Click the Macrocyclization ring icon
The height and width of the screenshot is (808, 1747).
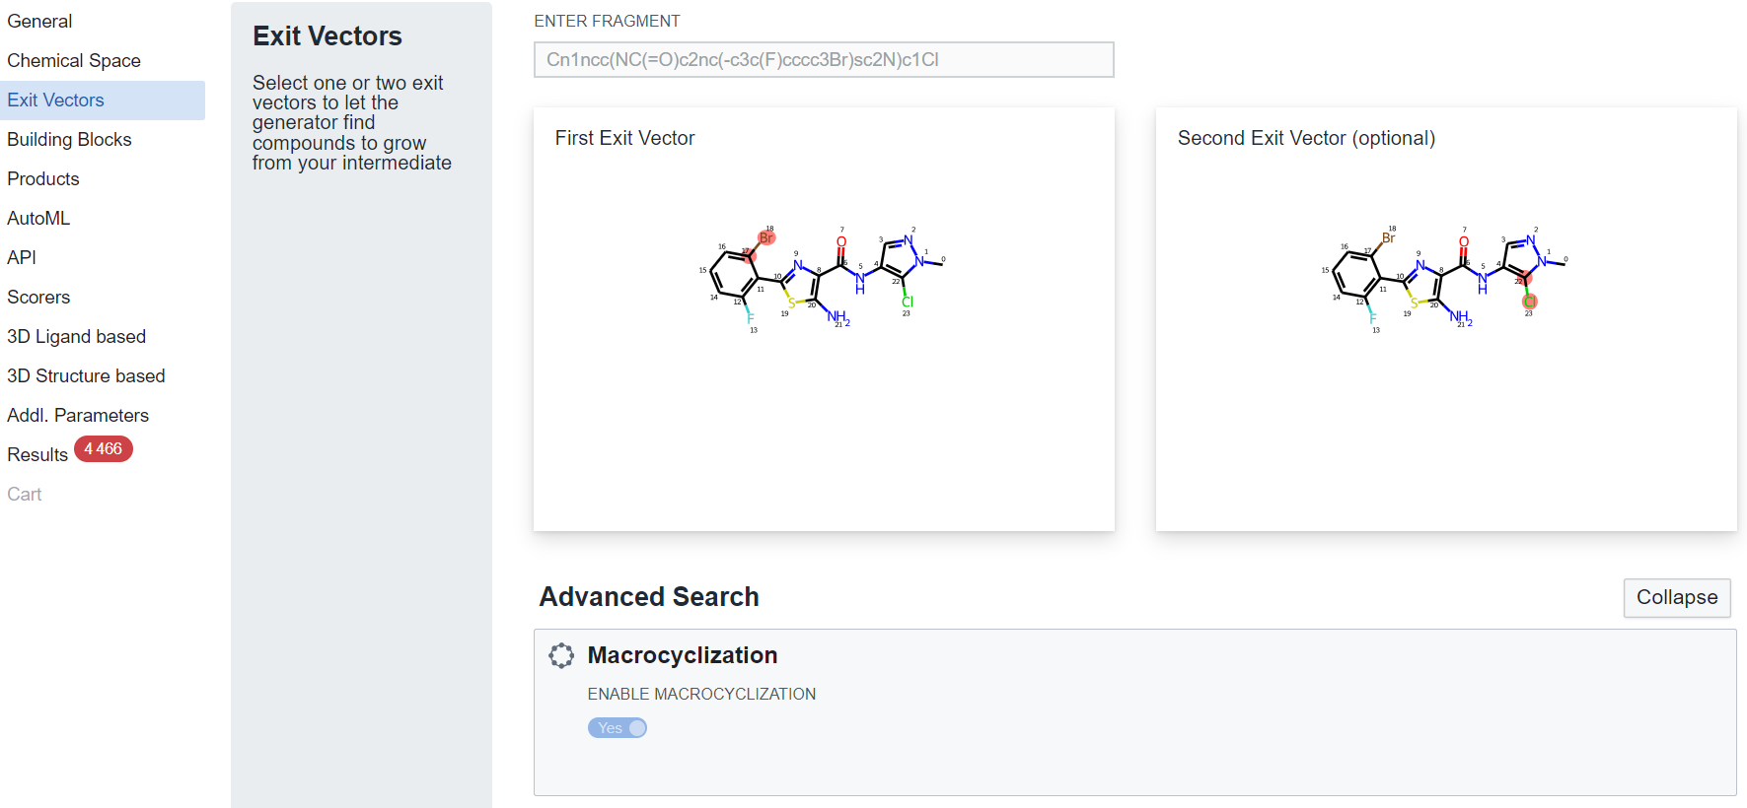click(561, 655)
